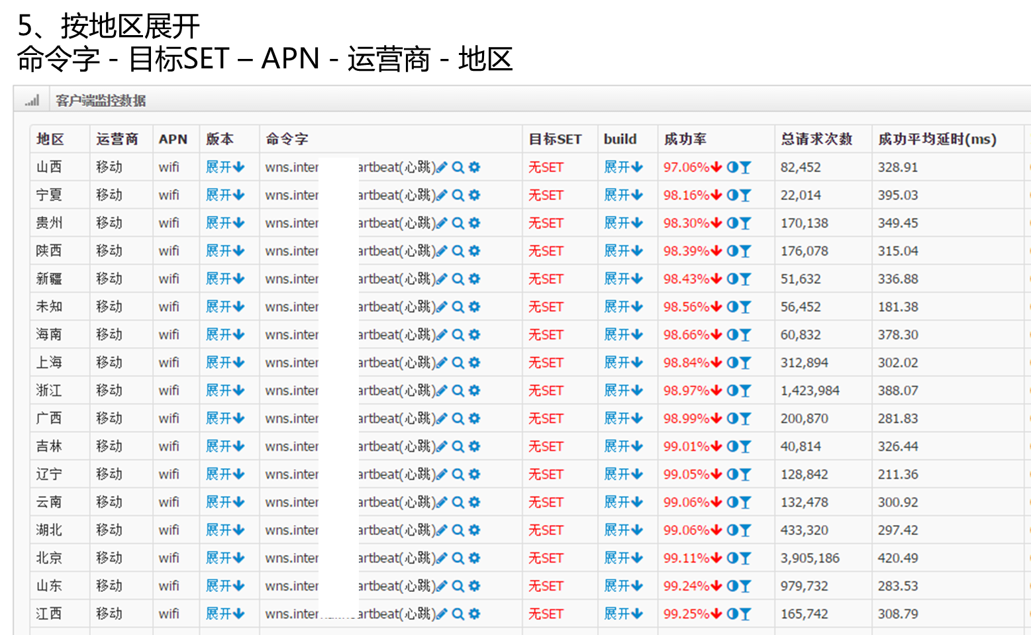Click the 成功率 column header

coord(685,139)
